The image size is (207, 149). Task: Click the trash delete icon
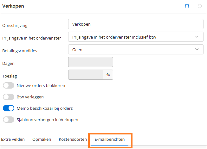(x=187, y=6)
